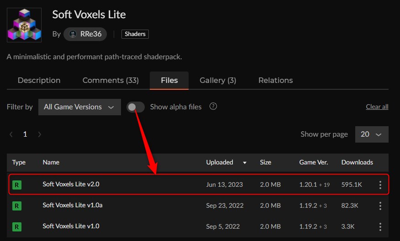Click help icon next to alpha files
Screen dimensions: 400x241
click(x=213, y=106)
